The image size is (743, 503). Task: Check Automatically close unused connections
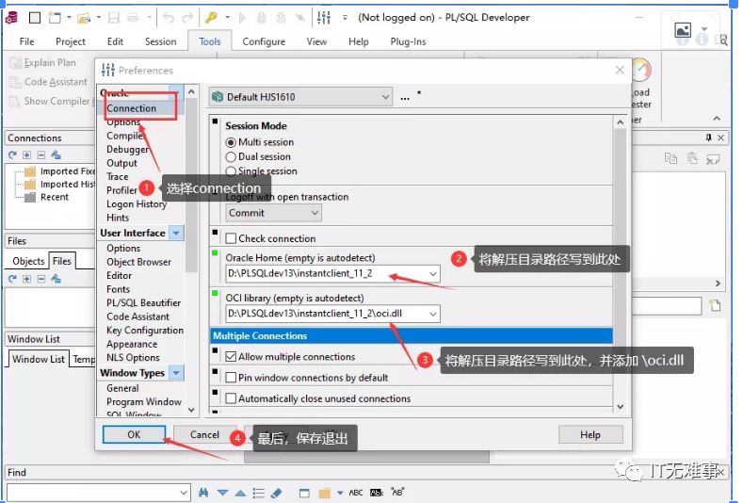tap(231, 398)
